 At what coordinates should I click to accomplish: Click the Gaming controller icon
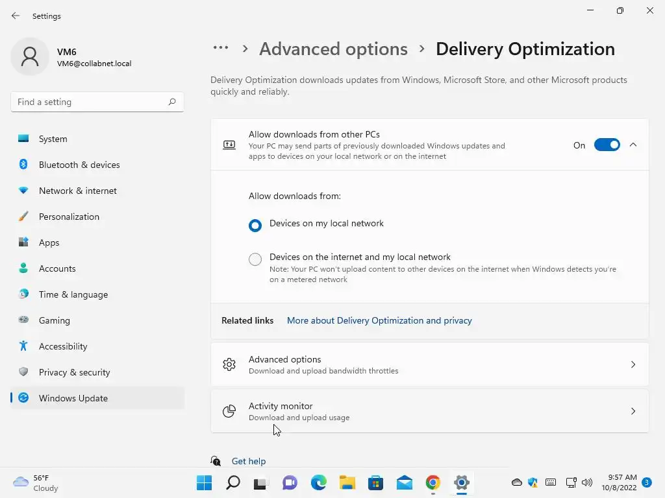(23, 320)
